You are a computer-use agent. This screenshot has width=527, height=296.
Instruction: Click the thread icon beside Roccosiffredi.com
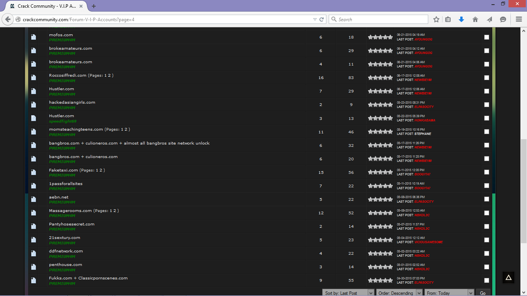click(x=34, y=77)
